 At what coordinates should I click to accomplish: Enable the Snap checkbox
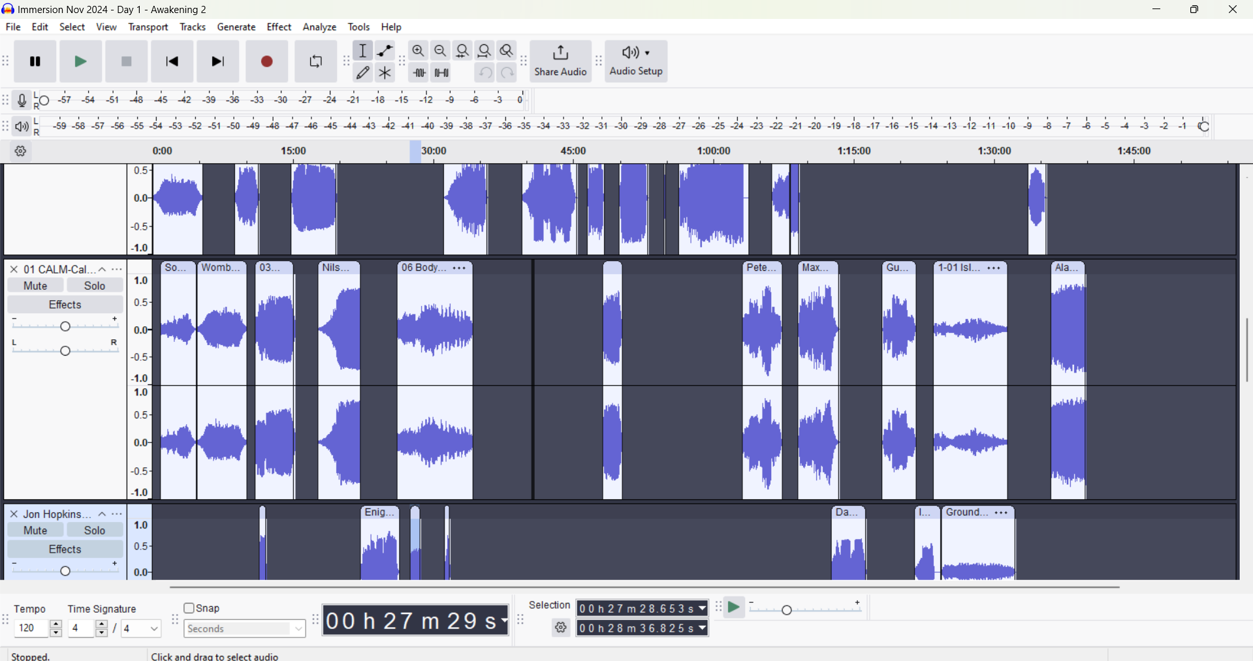(x=190, y=608)
